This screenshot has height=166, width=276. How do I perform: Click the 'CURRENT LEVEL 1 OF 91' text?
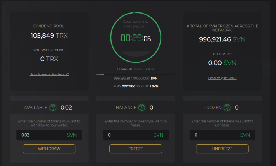tap(136, 69)
